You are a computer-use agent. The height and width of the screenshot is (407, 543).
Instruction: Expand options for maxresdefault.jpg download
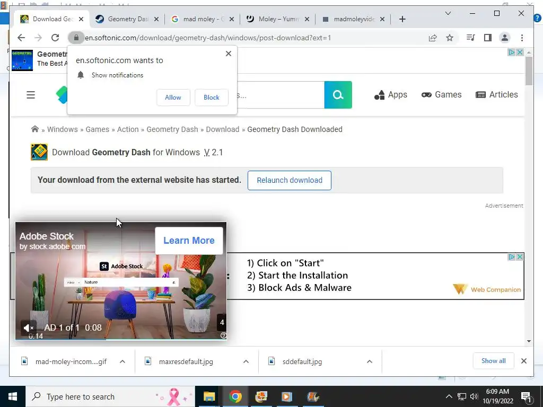246,361
